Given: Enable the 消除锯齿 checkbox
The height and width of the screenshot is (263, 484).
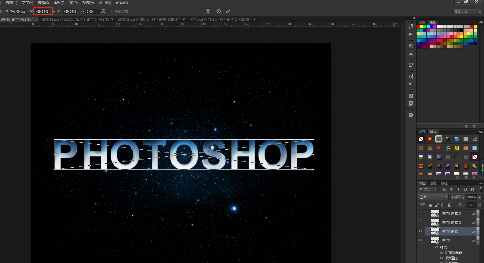Looking at the screenshot, I should click(x=111, y=11).
